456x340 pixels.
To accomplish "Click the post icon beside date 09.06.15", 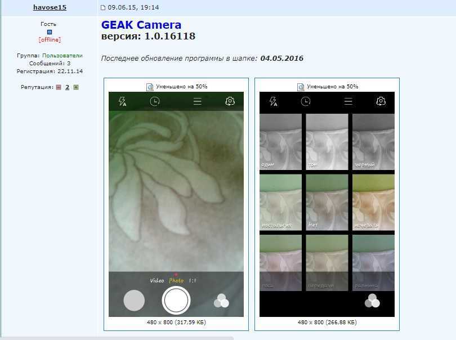I will tap(103, 8).
